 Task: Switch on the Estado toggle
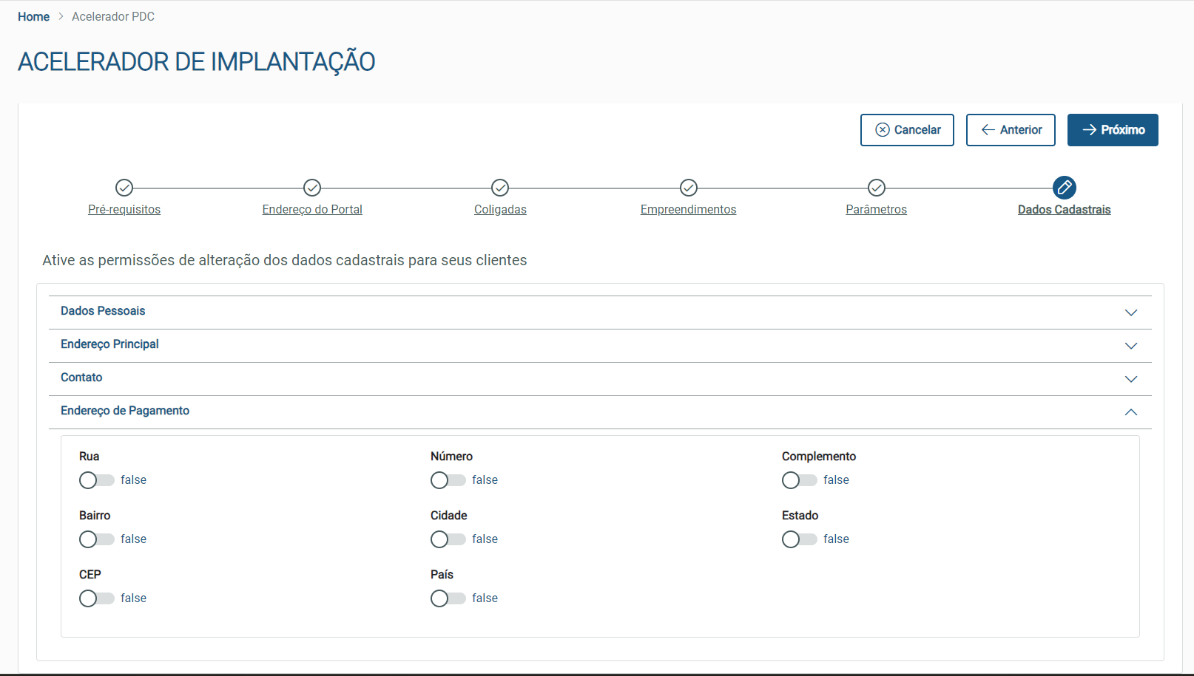(799, 539)
